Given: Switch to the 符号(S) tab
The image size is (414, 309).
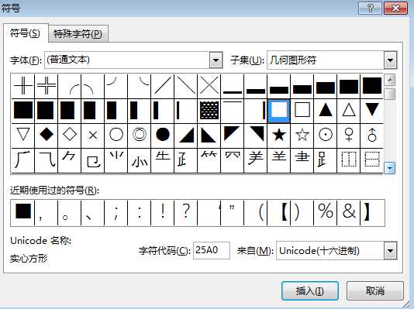Looking at the screenshot, I should [25, 33].
